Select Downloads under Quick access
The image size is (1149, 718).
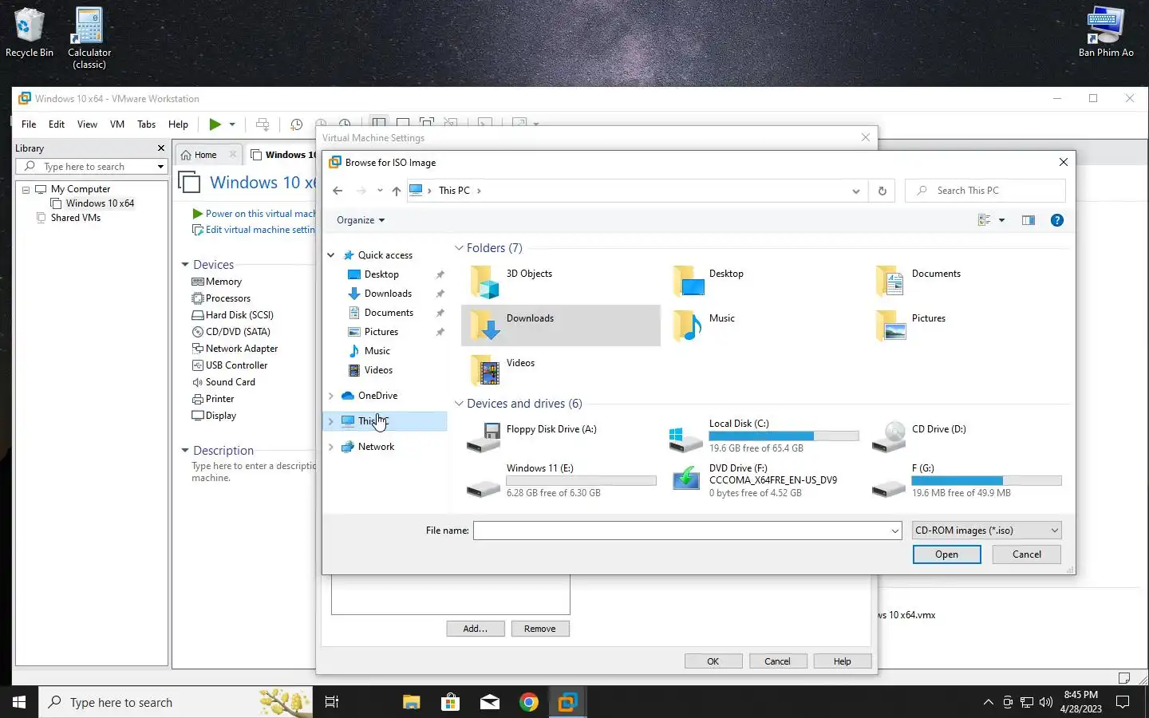coord(388,294)
